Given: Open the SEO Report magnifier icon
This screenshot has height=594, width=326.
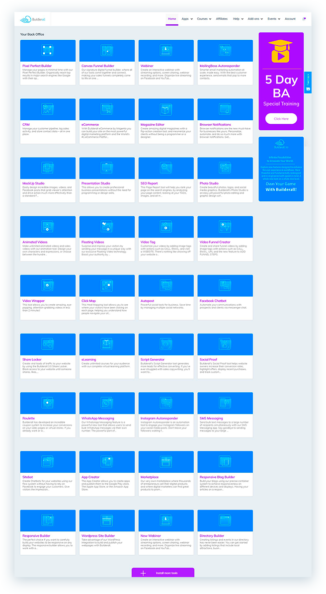Looking at the screenshot, I should click(x=166, y=168).
